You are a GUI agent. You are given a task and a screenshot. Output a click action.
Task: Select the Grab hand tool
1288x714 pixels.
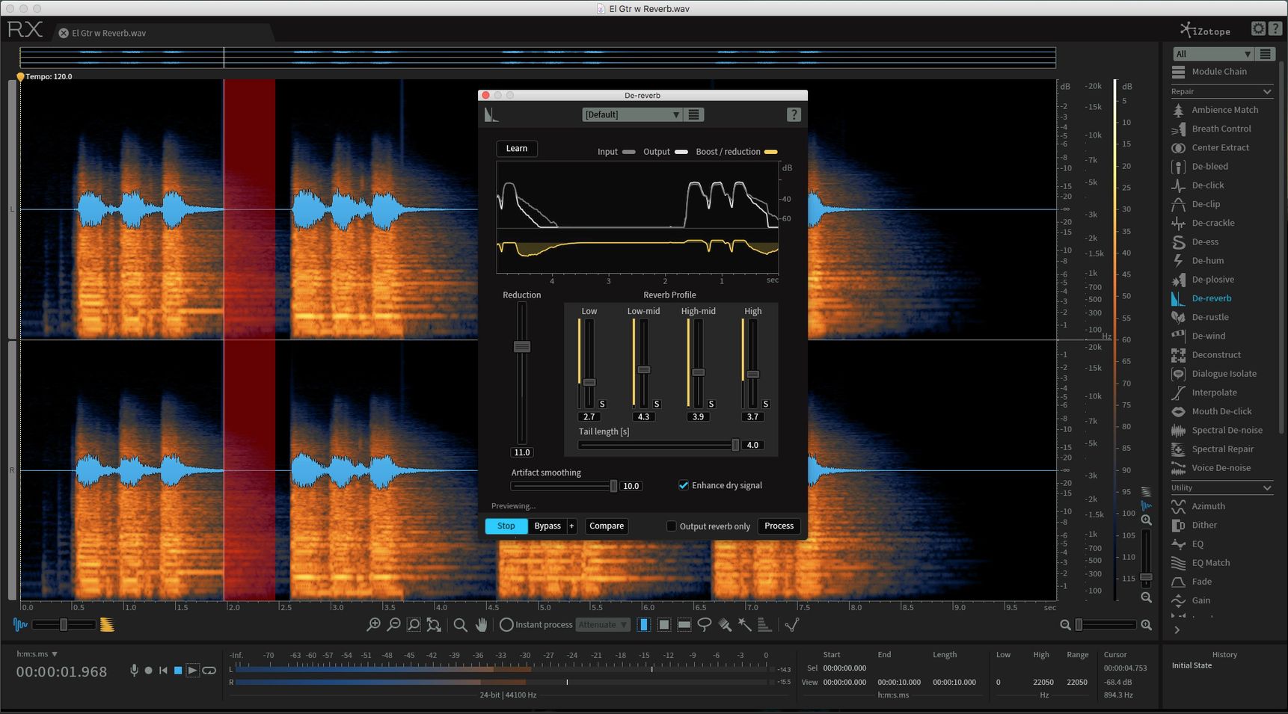[481, 624]
